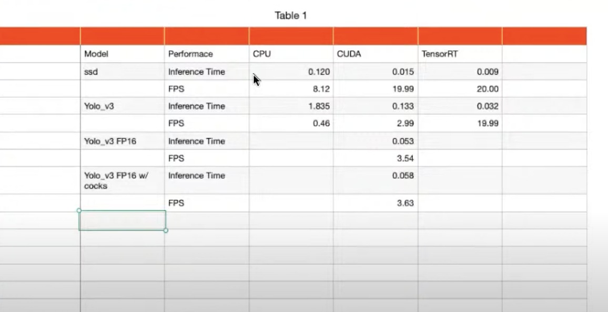Select the CPU inference time 1.835
Screen dimensions: 608x312
319,106
